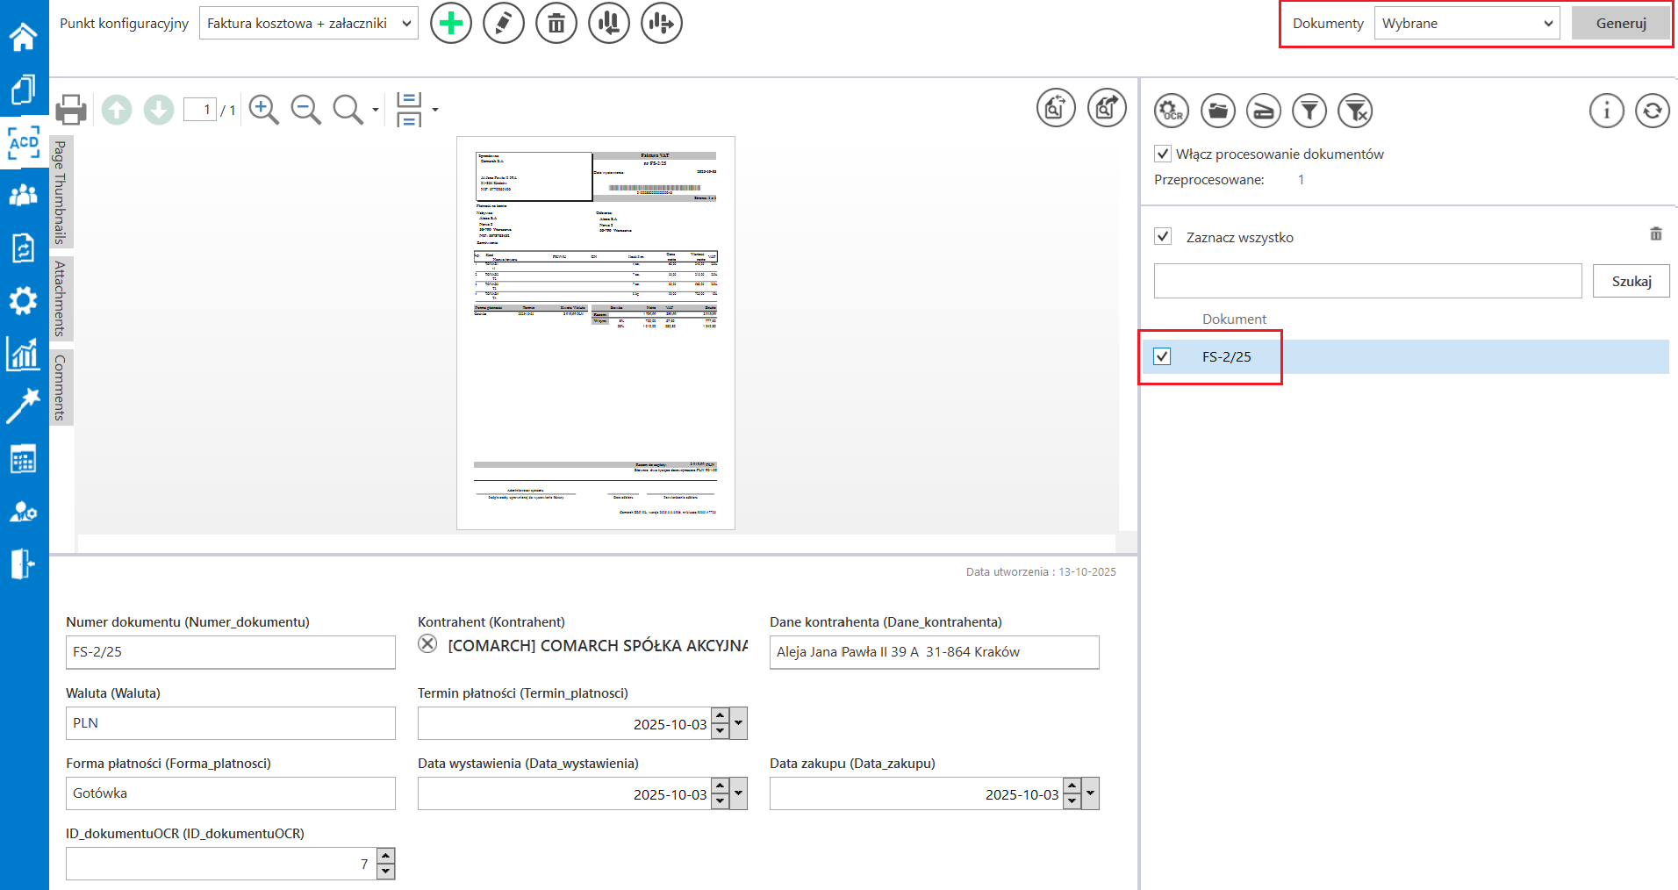Clear filter using funnel with X icon
The height and width of the screenshot is (890, 1678).
coord(1355,111)
